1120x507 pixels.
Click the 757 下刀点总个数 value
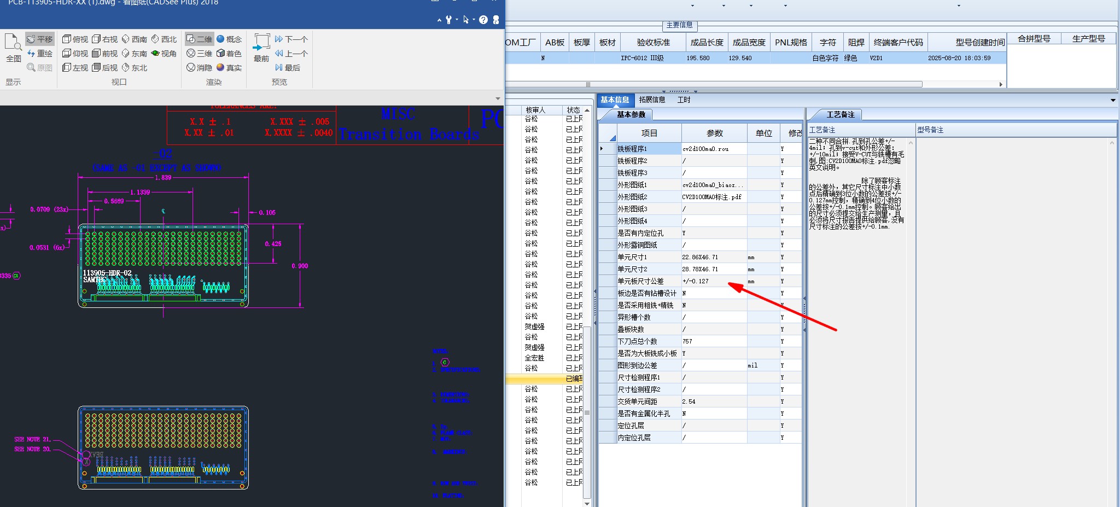[x=714, y=341]
